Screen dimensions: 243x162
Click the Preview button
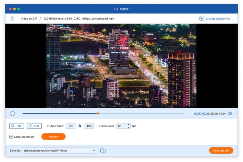(x=53, y=137)
